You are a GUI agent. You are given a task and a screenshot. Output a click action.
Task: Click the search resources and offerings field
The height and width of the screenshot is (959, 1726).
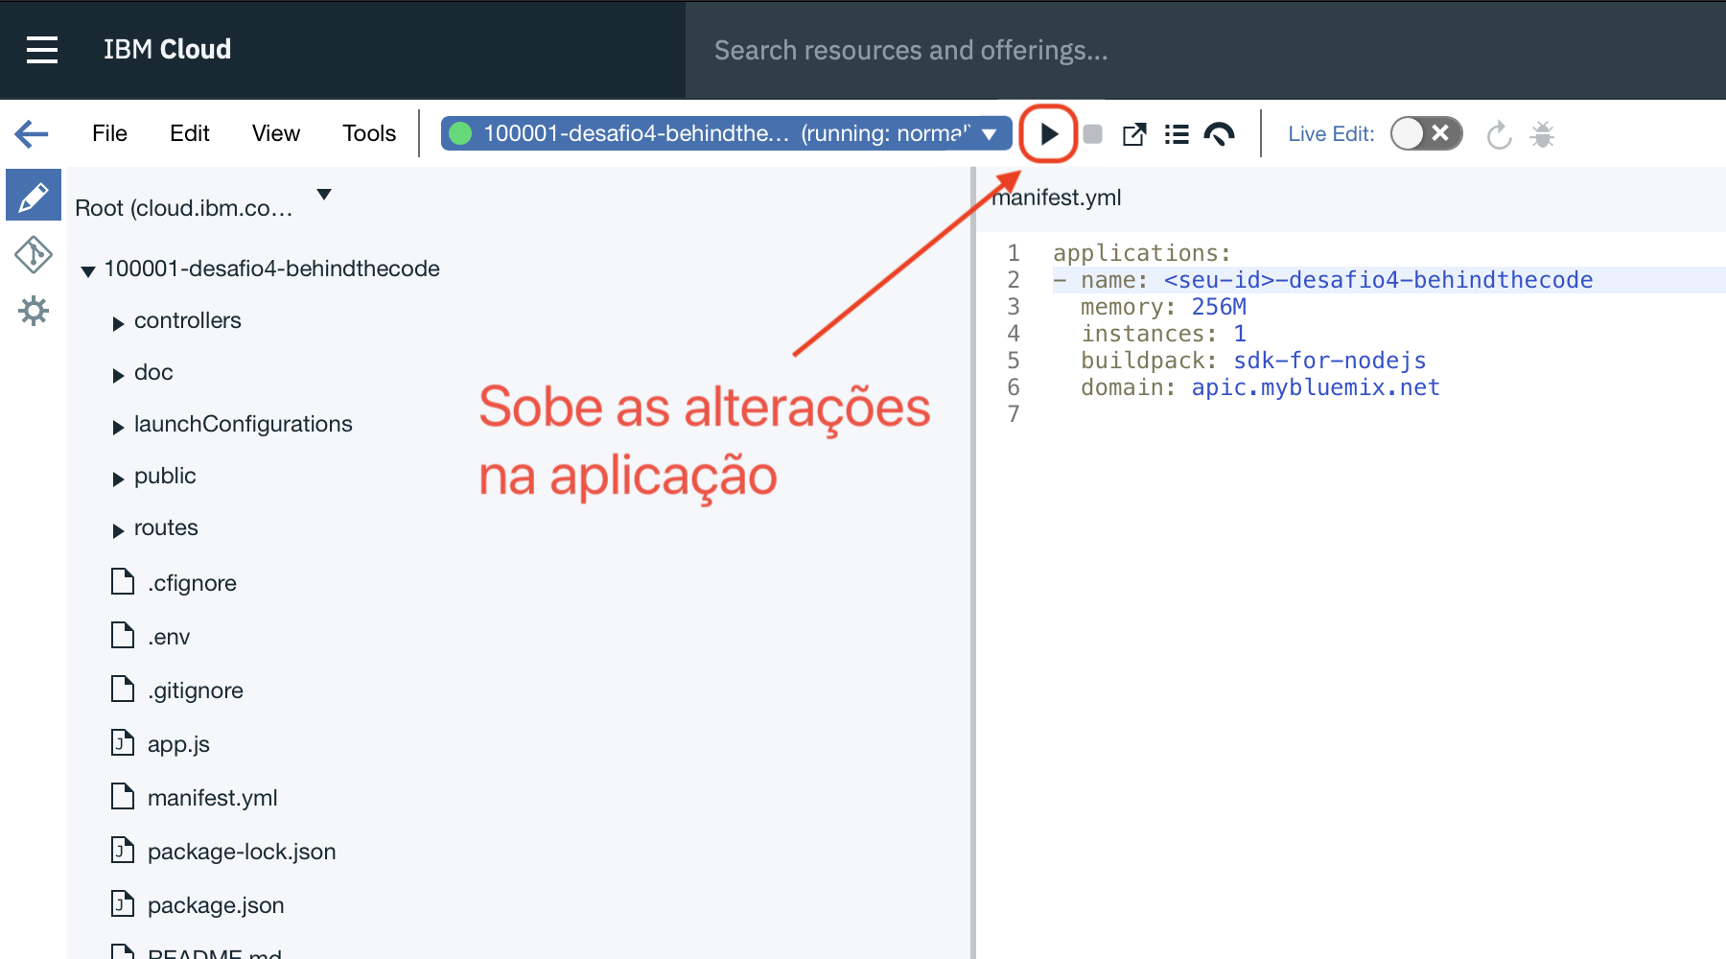(x=1205, y=50)
